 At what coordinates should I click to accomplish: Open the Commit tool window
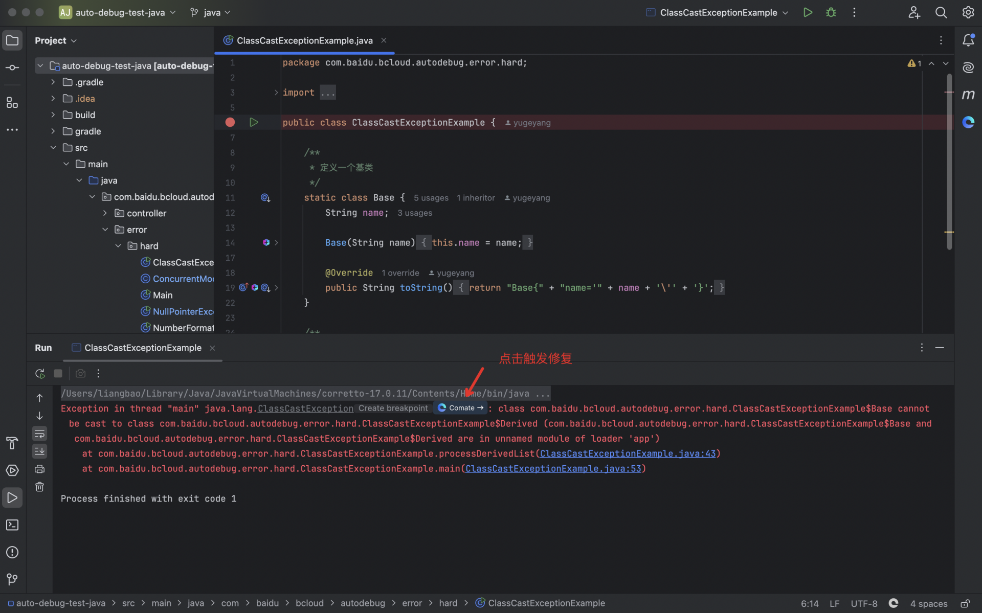click(12, 67)
